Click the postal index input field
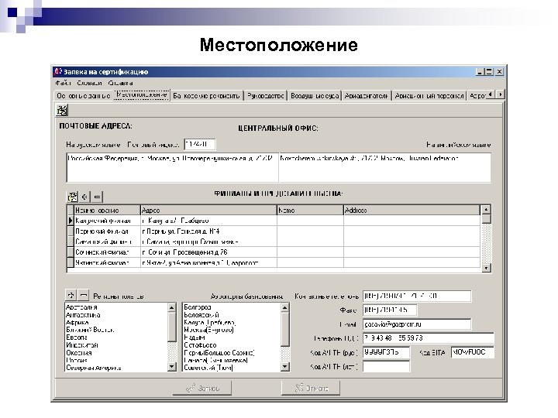Screen dimensions: 558x418 (x=200, y=144)
